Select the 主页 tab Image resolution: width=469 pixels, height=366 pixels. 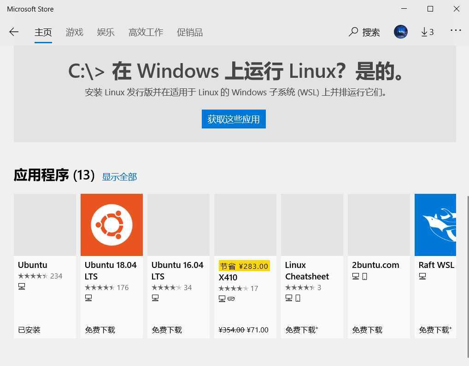point(43,32)
